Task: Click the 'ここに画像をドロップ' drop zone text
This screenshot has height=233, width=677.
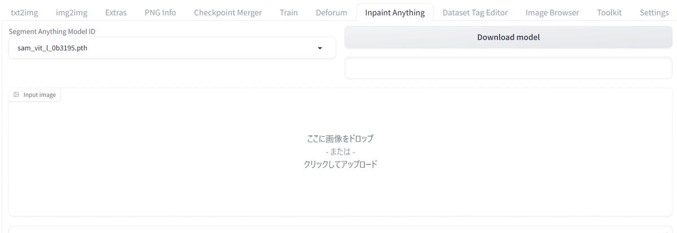Action: coord(340,138)
